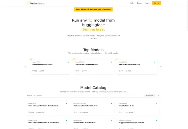Click orange status dot on unsloth/llama-3-8b-Instruct card
The width and height of the screenshot is (188, 129).
pos(112,120)
